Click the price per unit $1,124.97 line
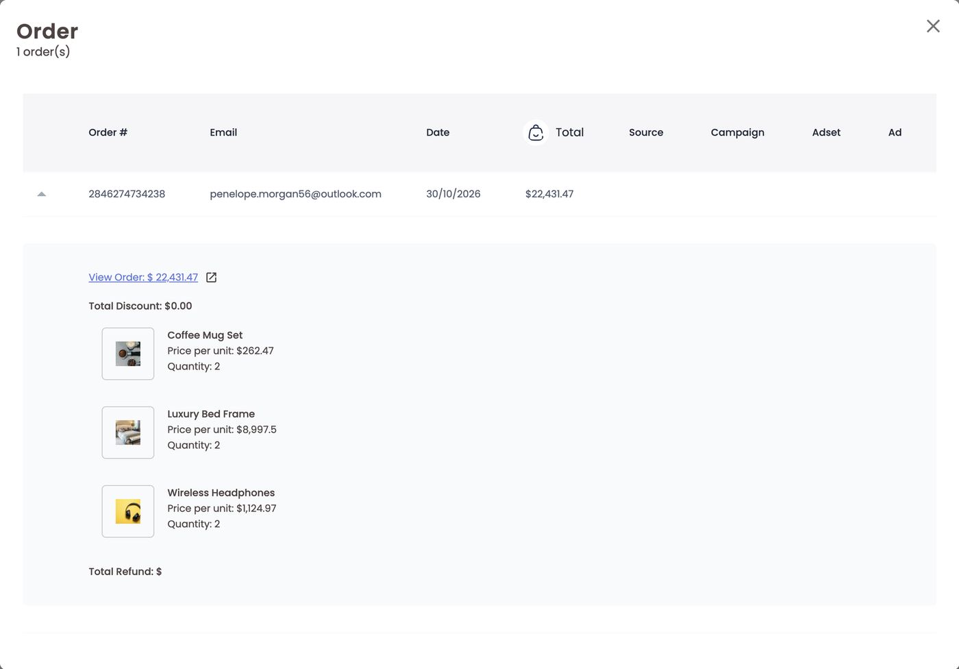Screen dimensions: 959x669 click(222, 509)
